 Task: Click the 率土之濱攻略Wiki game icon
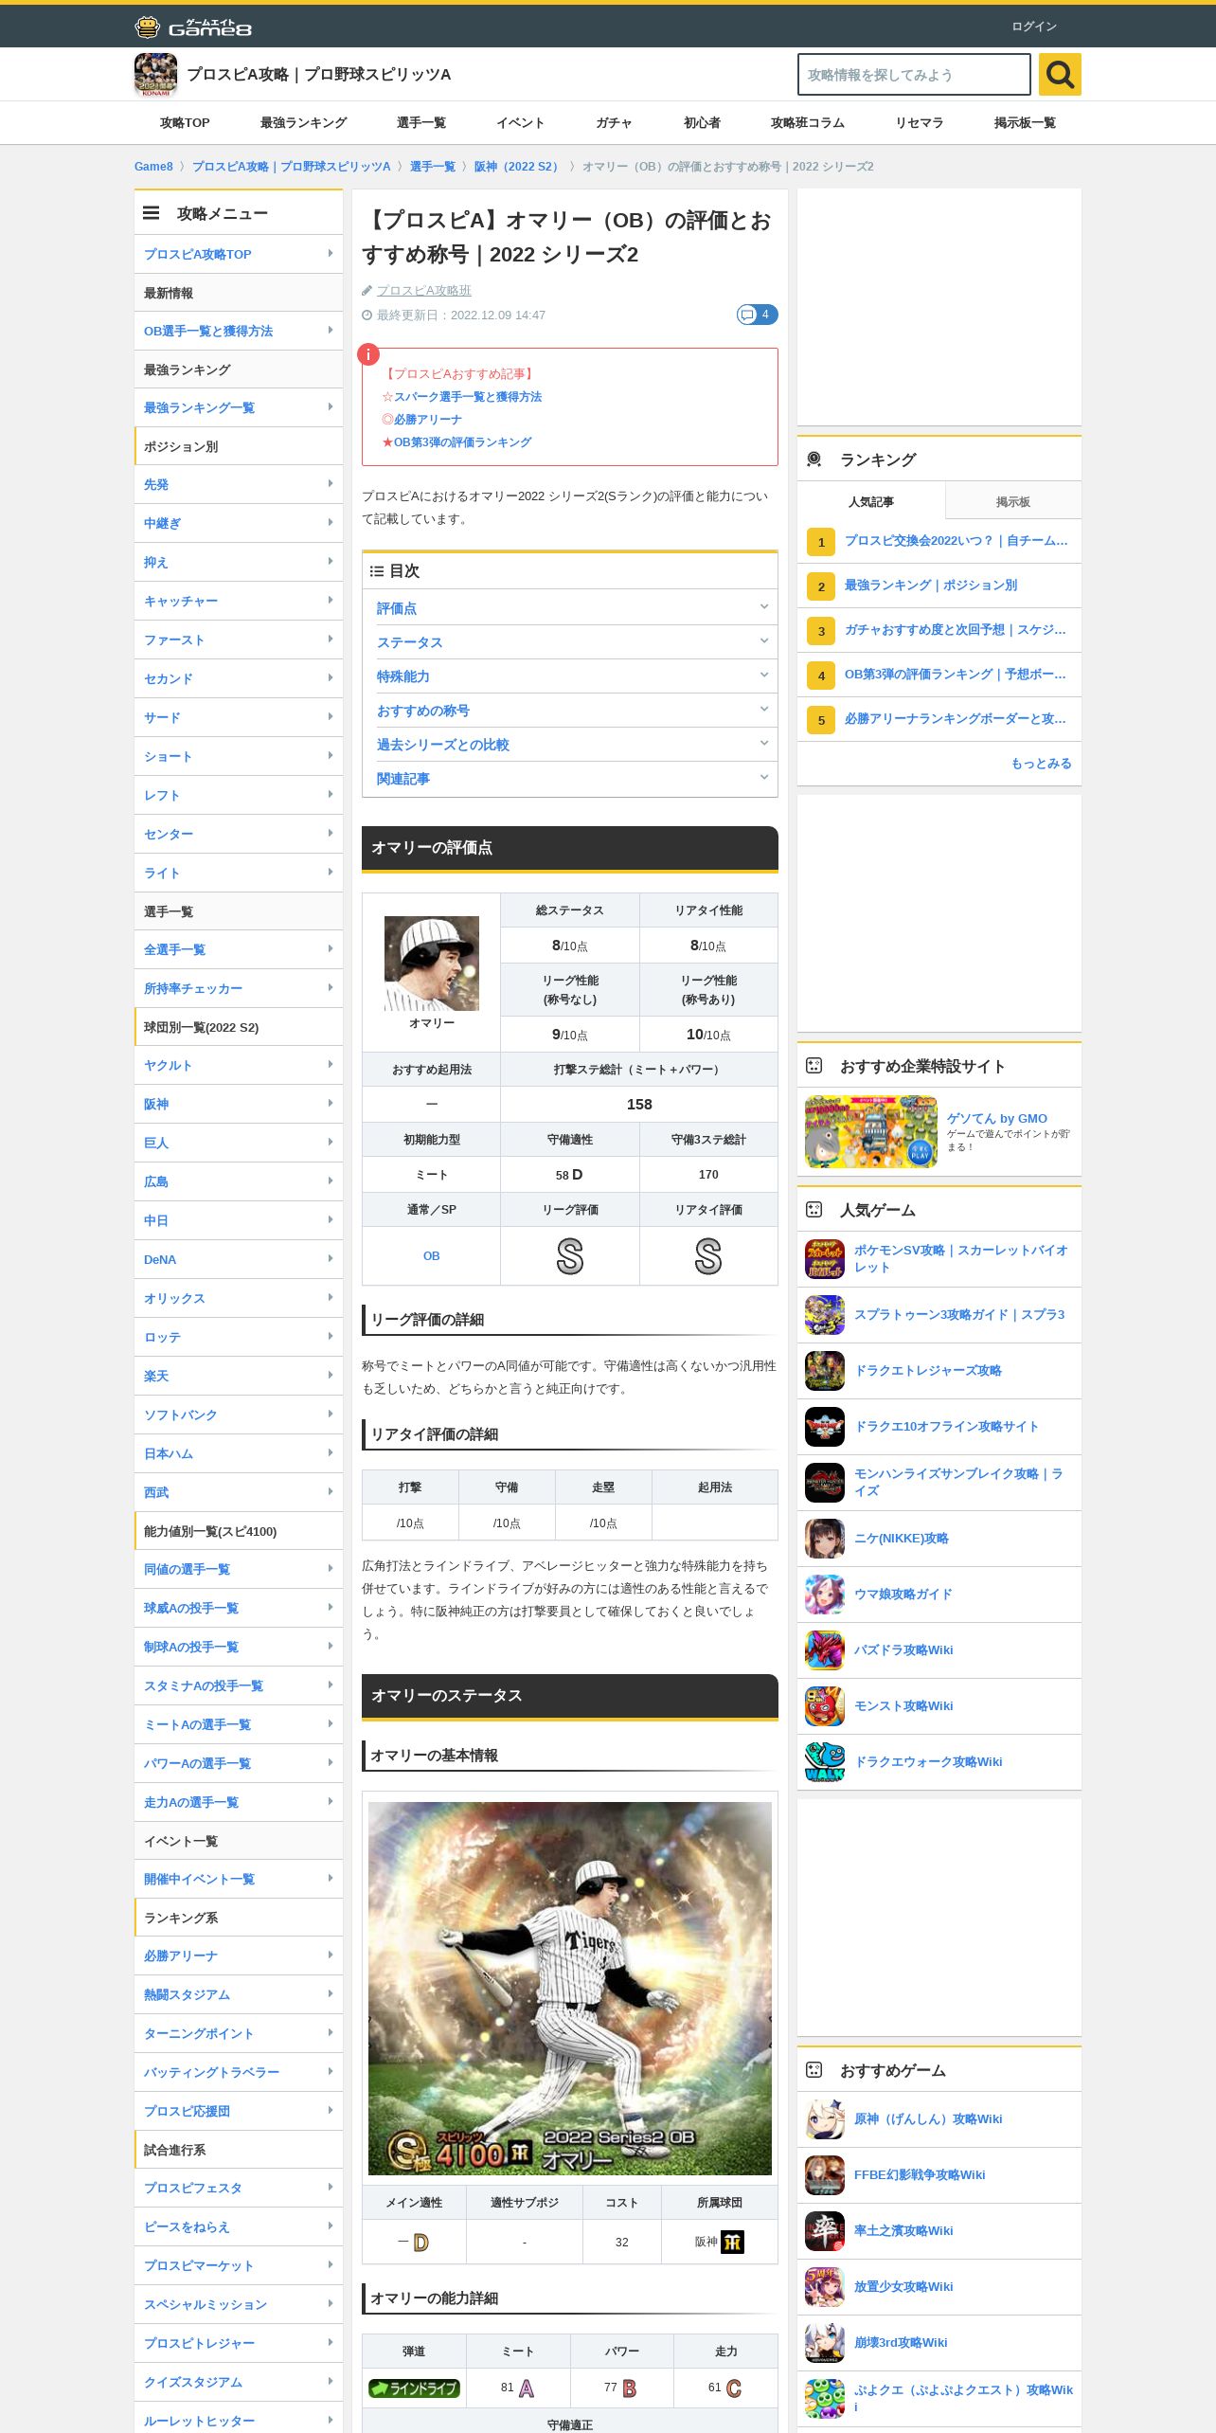[825, 2231]
